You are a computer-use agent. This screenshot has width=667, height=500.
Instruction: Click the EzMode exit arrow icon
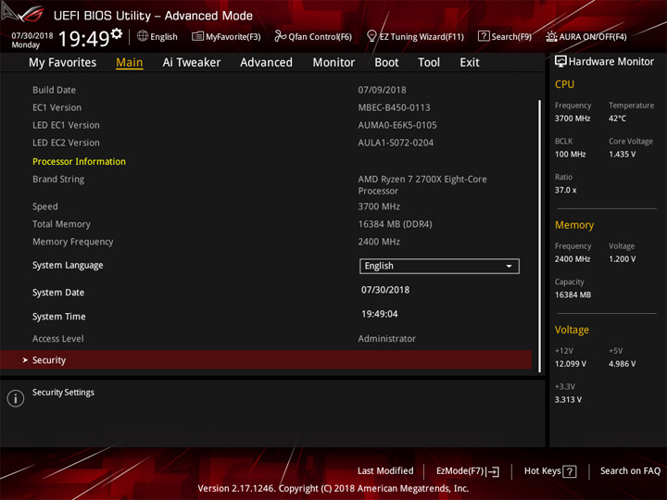coord(493,471)
